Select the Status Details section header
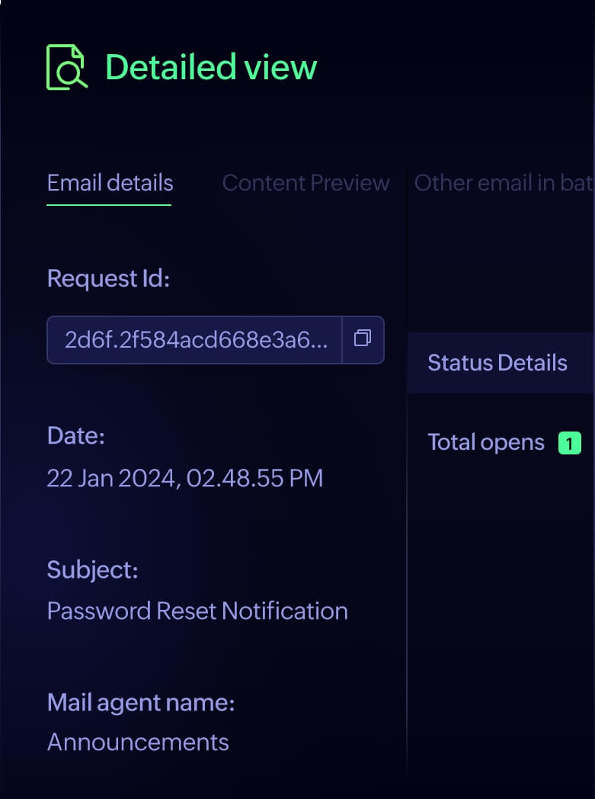 coord(497,363)
